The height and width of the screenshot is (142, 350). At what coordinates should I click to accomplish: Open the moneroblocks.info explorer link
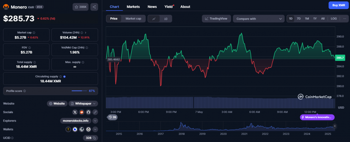pos(76,121)
